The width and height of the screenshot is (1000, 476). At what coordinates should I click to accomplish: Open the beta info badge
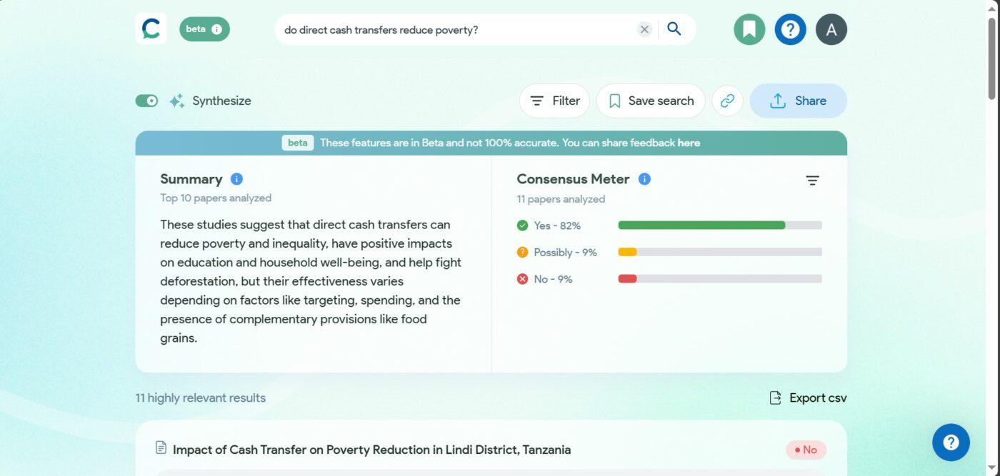(204, 29)
